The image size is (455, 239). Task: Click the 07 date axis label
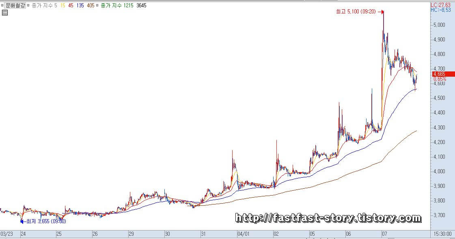point(384,234)
